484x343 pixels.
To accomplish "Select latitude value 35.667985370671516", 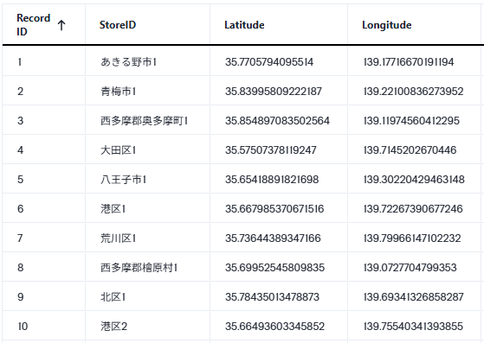I will click(x=274, y=209).
